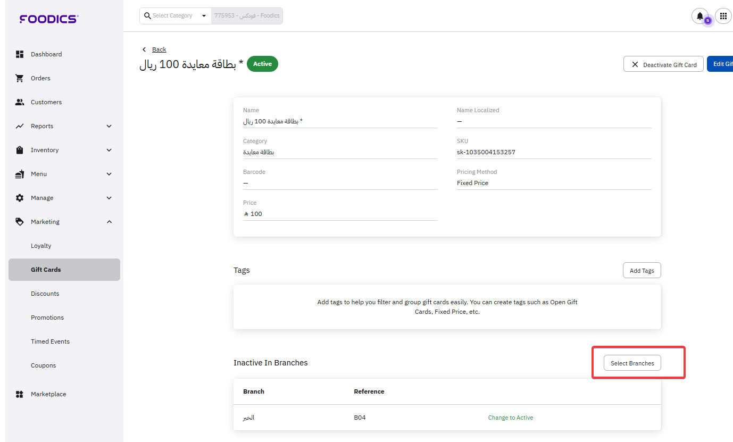
Task: Go back using the Back link
Action: (159, 49)
